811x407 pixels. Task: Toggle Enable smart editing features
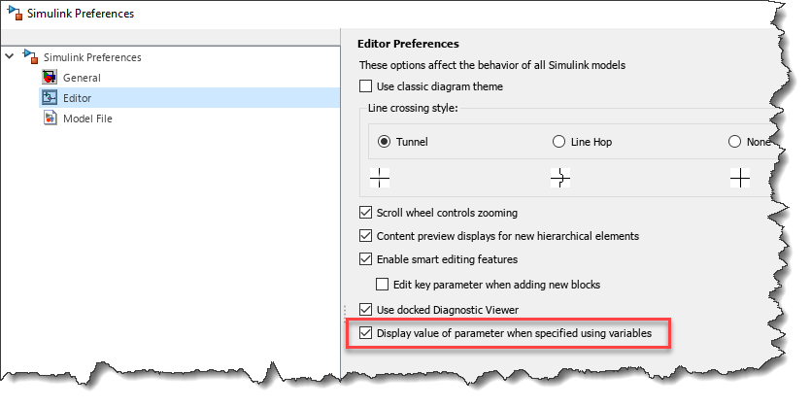pyautogui.click(x=366, y=259)
